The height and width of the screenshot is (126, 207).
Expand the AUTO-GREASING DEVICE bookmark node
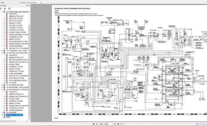pos(4,81)
